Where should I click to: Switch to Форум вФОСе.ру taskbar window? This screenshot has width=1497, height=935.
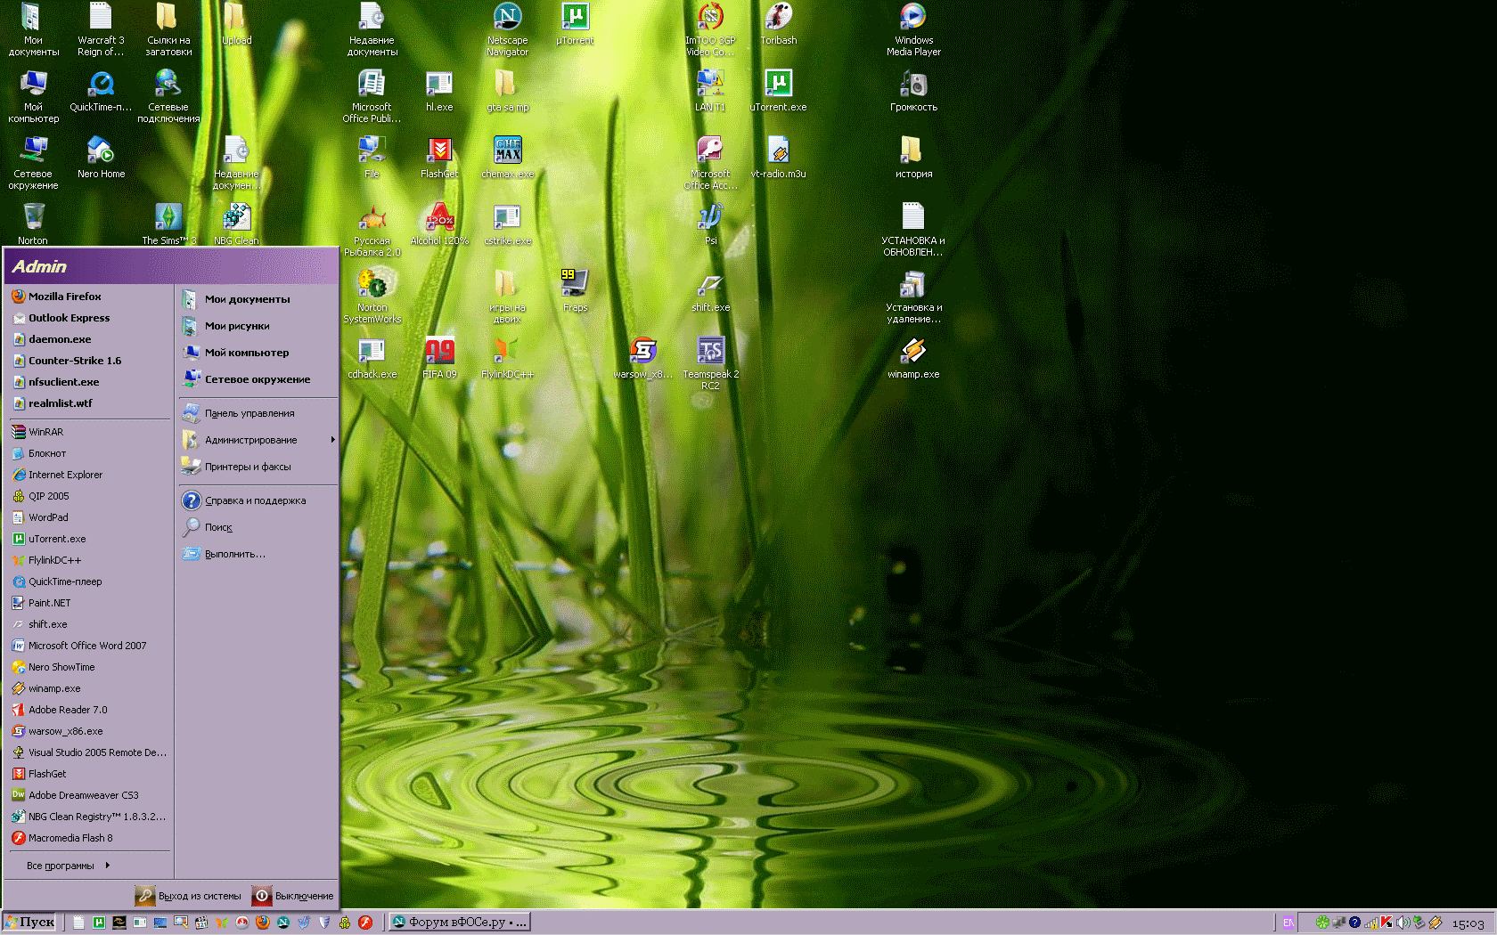coord(460,923)
